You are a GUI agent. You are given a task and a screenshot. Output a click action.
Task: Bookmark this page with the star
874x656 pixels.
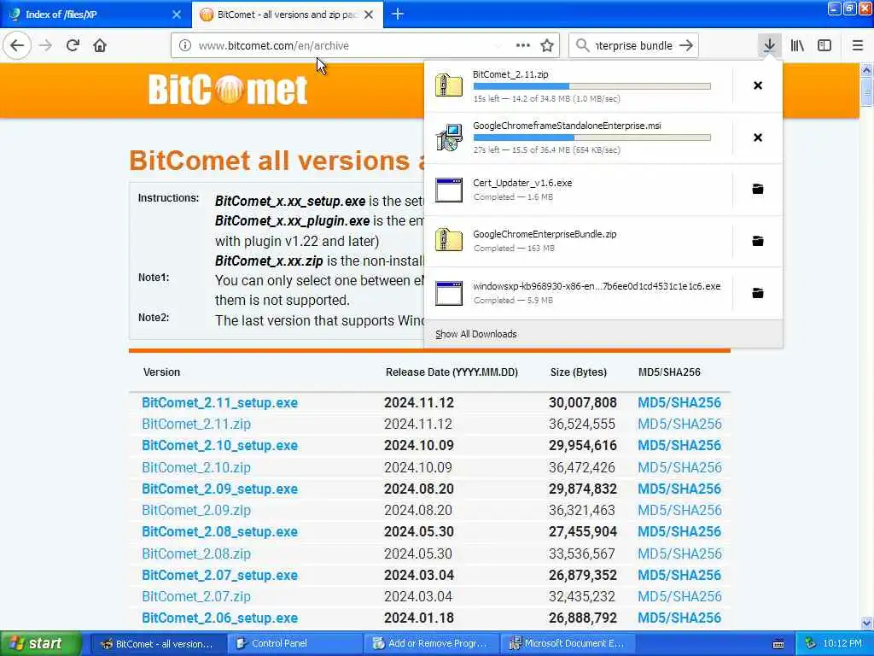coord(547,46)
